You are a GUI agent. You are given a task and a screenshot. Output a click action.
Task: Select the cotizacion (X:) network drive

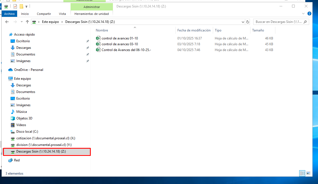coord(45,138)
